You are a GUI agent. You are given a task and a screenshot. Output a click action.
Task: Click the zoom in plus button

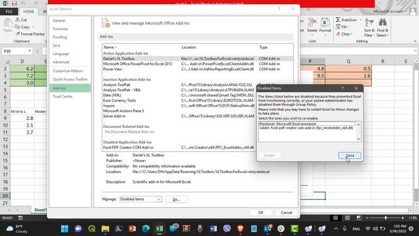click(x=403, y=218)
